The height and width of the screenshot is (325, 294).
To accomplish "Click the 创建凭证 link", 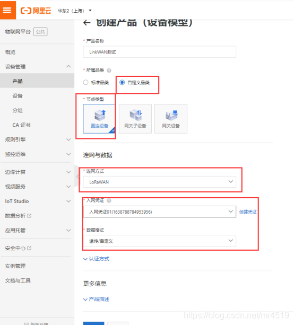I will tap(248, 212).
